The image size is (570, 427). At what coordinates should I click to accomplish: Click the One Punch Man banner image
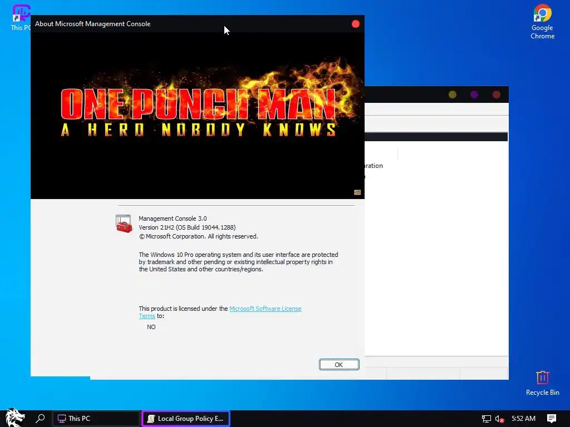click(198, 116)
